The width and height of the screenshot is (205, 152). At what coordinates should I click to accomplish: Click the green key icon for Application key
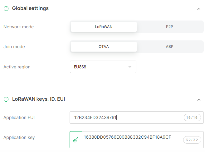click(76, 140)
